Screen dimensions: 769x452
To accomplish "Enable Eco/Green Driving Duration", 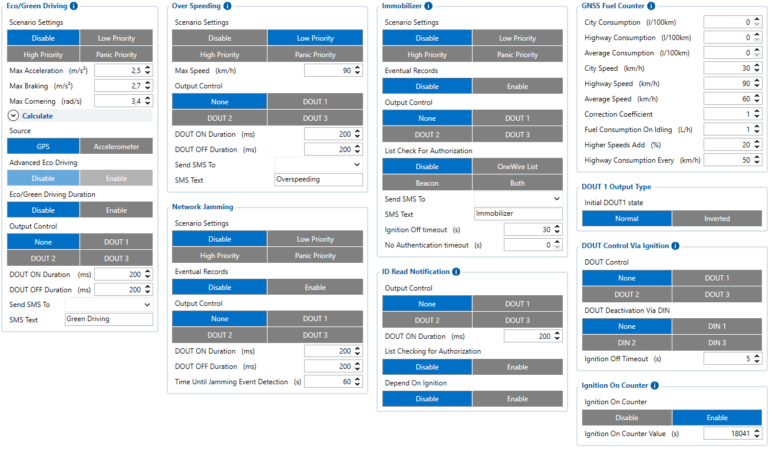I will pyautogui.click(x=116, y=210).
